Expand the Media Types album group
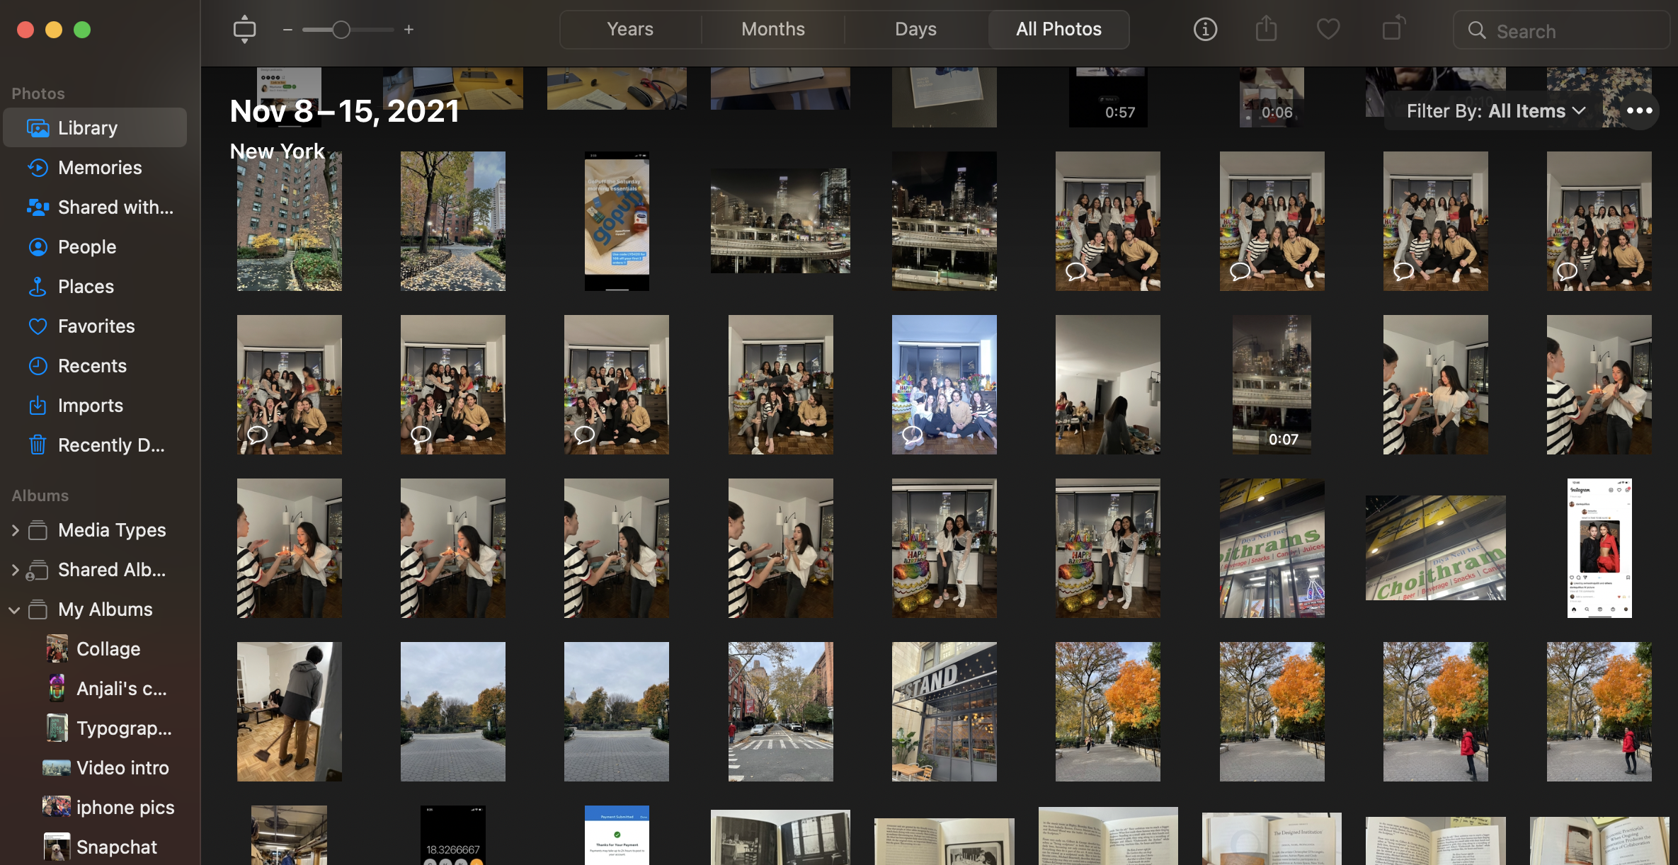The height and width of the screenshot is (865, 1678). tap(16, 529)
